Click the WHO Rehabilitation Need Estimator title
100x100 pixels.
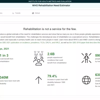pos(51,5)
